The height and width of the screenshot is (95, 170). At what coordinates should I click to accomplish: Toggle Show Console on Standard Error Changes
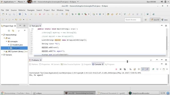[147, 69]
